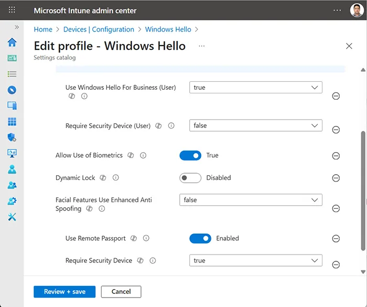367x307 pixels.
Task: Remove the Allow Use of Biometrics setting
Action: 336,156
